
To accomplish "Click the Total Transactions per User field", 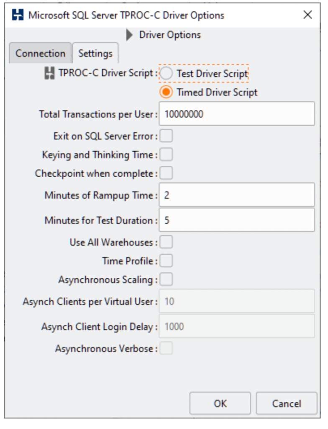I will (237, 114).
